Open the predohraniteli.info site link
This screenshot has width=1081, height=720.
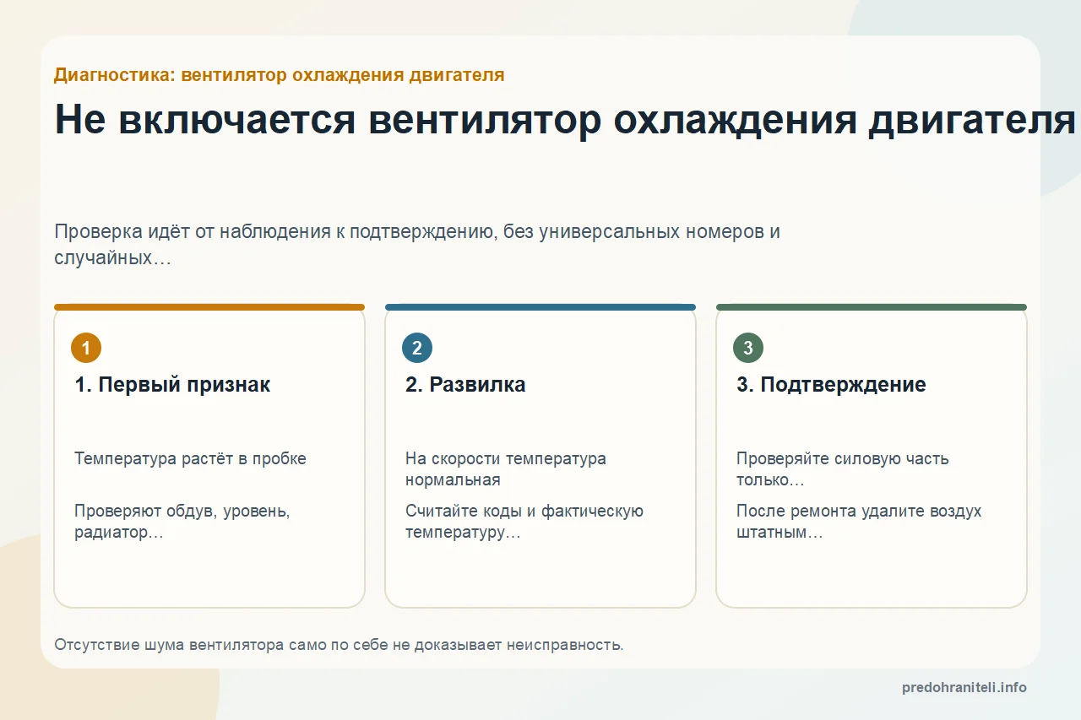pyautogui.click(x=964, y=687)
